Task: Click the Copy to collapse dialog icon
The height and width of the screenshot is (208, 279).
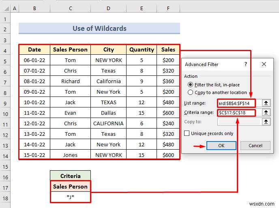Action: coord(266,122)
